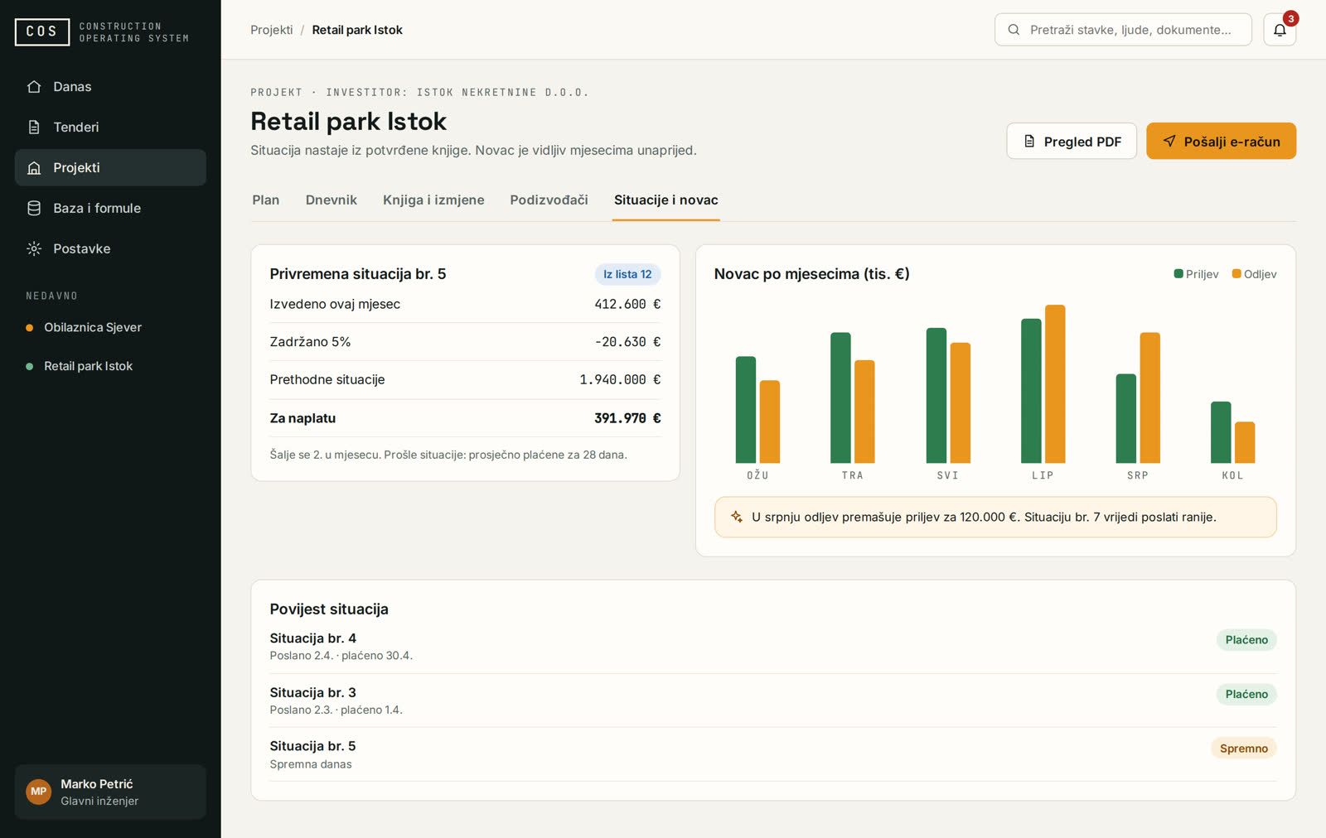
Task: Click the PDF document icon
Action: (x=1029, y=142)
